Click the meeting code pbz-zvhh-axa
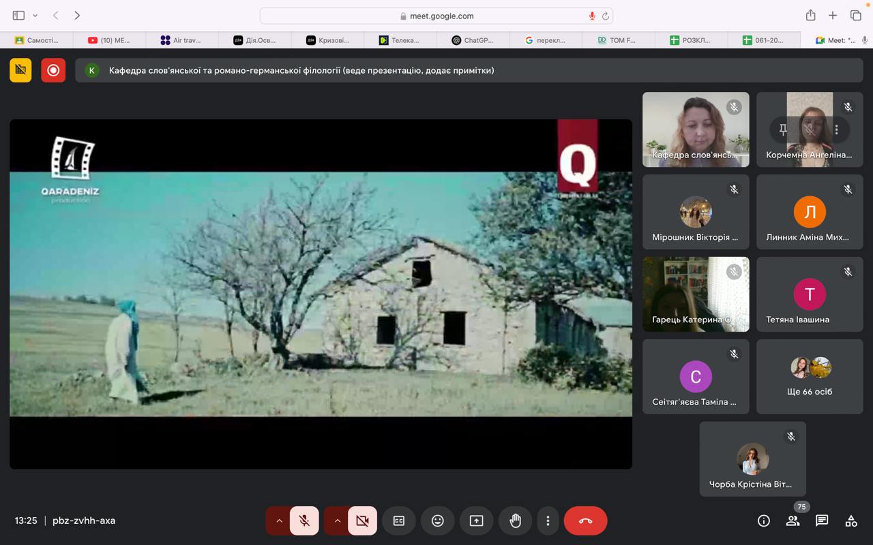873x545 pixels. coord(84,520)
